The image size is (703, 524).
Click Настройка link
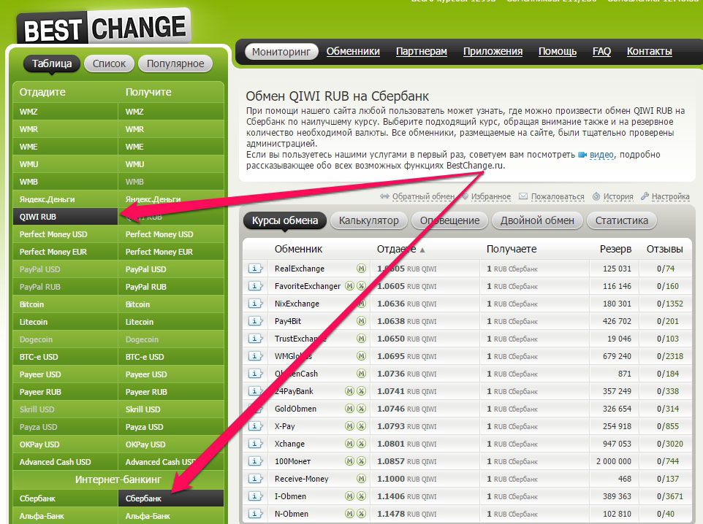pyautogui.click(x=671, y=196)
